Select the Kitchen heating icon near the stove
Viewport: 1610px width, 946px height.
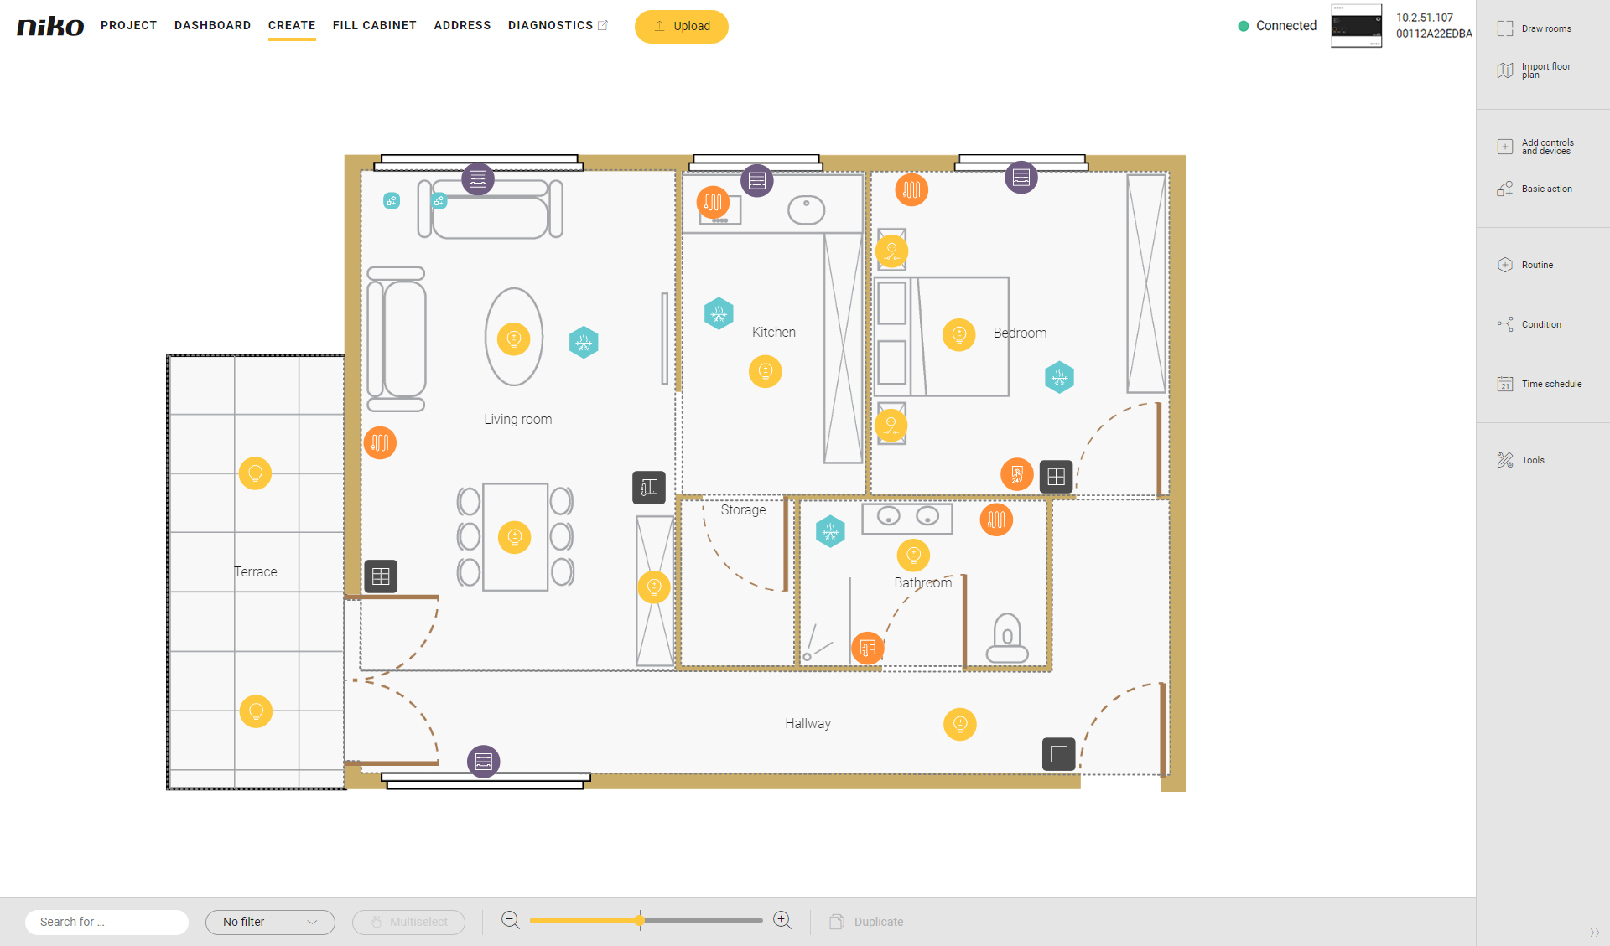pyautogui.click(x=713, y=202)
